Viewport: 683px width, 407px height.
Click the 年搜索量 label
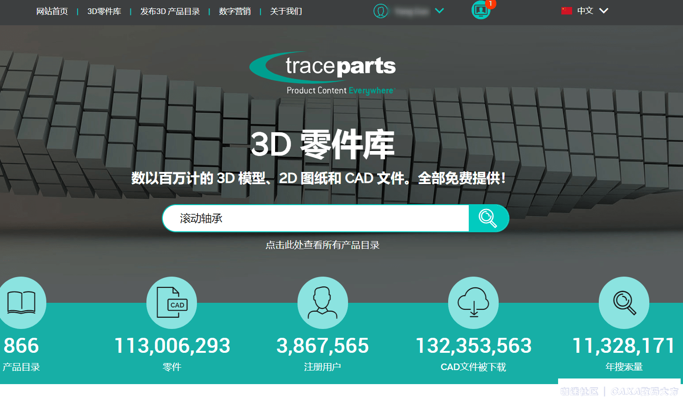624,367
